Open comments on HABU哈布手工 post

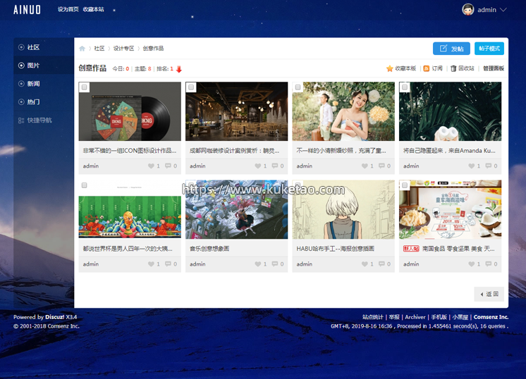(381, 264)
